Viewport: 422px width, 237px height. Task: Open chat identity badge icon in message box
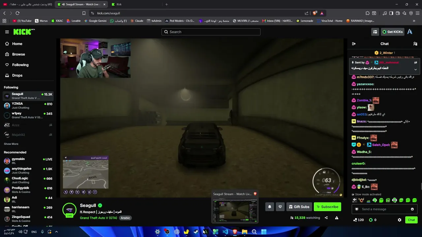point(356,209)
